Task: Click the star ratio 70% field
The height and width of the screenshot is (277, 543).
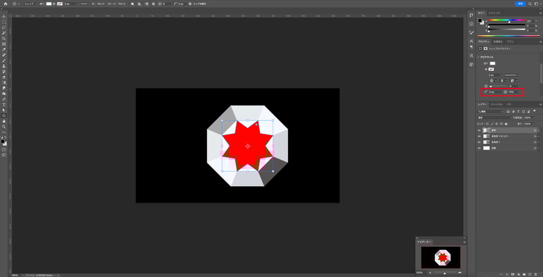Action: tap(513, 92)
